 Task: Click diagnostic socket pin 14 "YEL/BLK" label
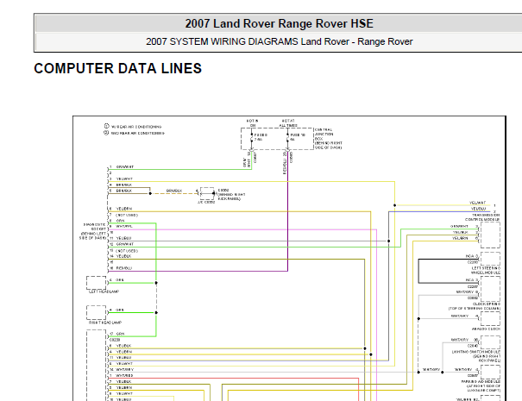(x=123, y=256)
